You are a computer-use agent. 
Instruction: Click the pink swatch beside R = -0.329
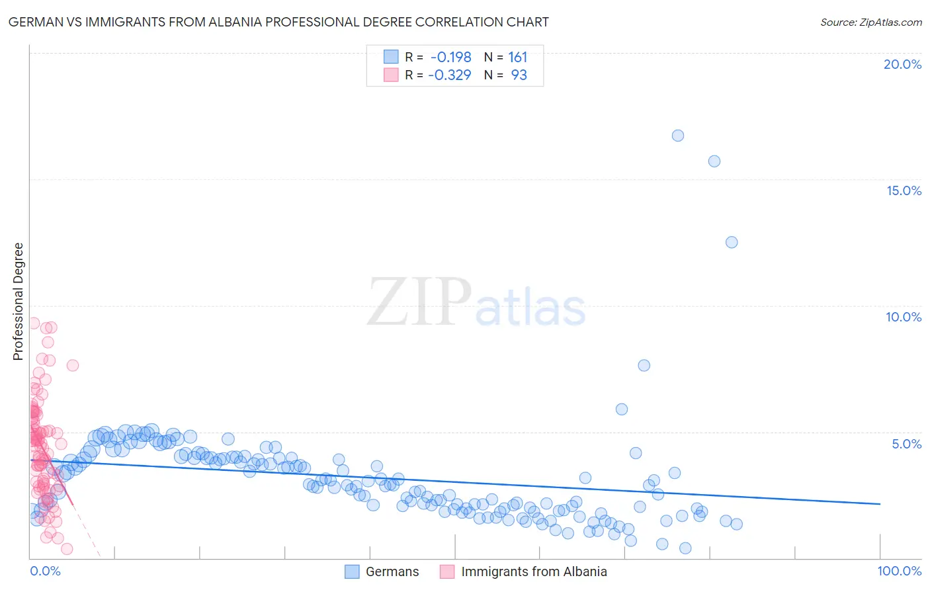391,75
